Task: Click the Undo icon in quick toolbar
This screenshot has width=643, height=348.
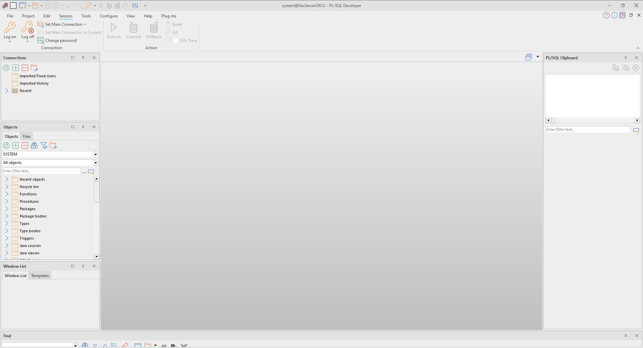Action: pyautogui.click(x=70, y=6)
